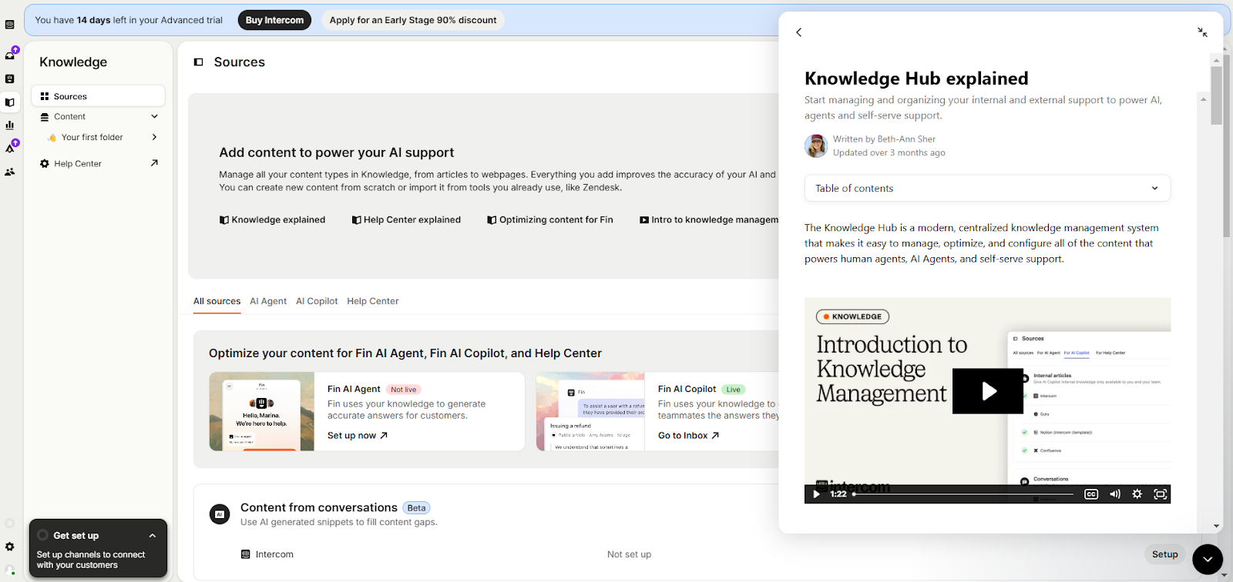Open the Intercom home icon in left rail
1233x582 pixels.
tap(9, 25)
